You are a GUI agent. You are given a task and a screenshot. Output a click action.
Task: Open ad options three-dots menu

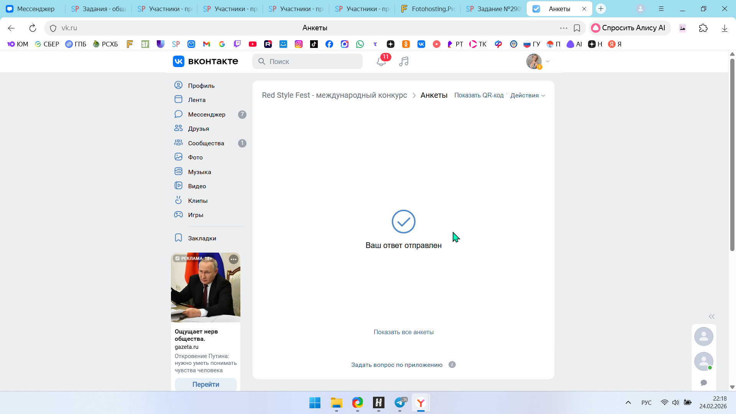tap(233, 259)
